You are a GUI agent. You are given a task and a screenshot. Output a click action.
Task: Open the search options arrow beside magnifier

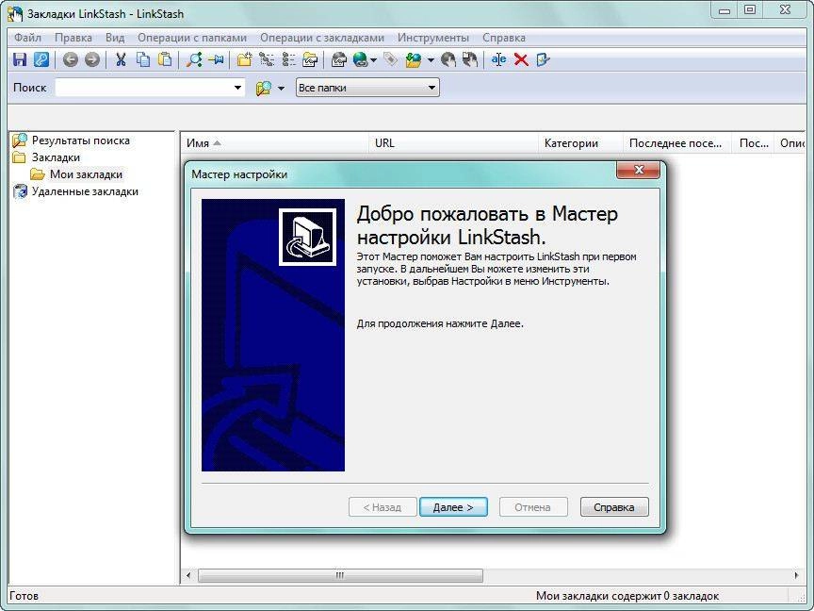point(282,89)
